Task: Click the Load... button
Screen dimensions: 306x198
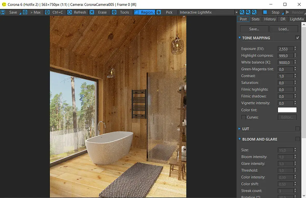Action: (284, 29)
